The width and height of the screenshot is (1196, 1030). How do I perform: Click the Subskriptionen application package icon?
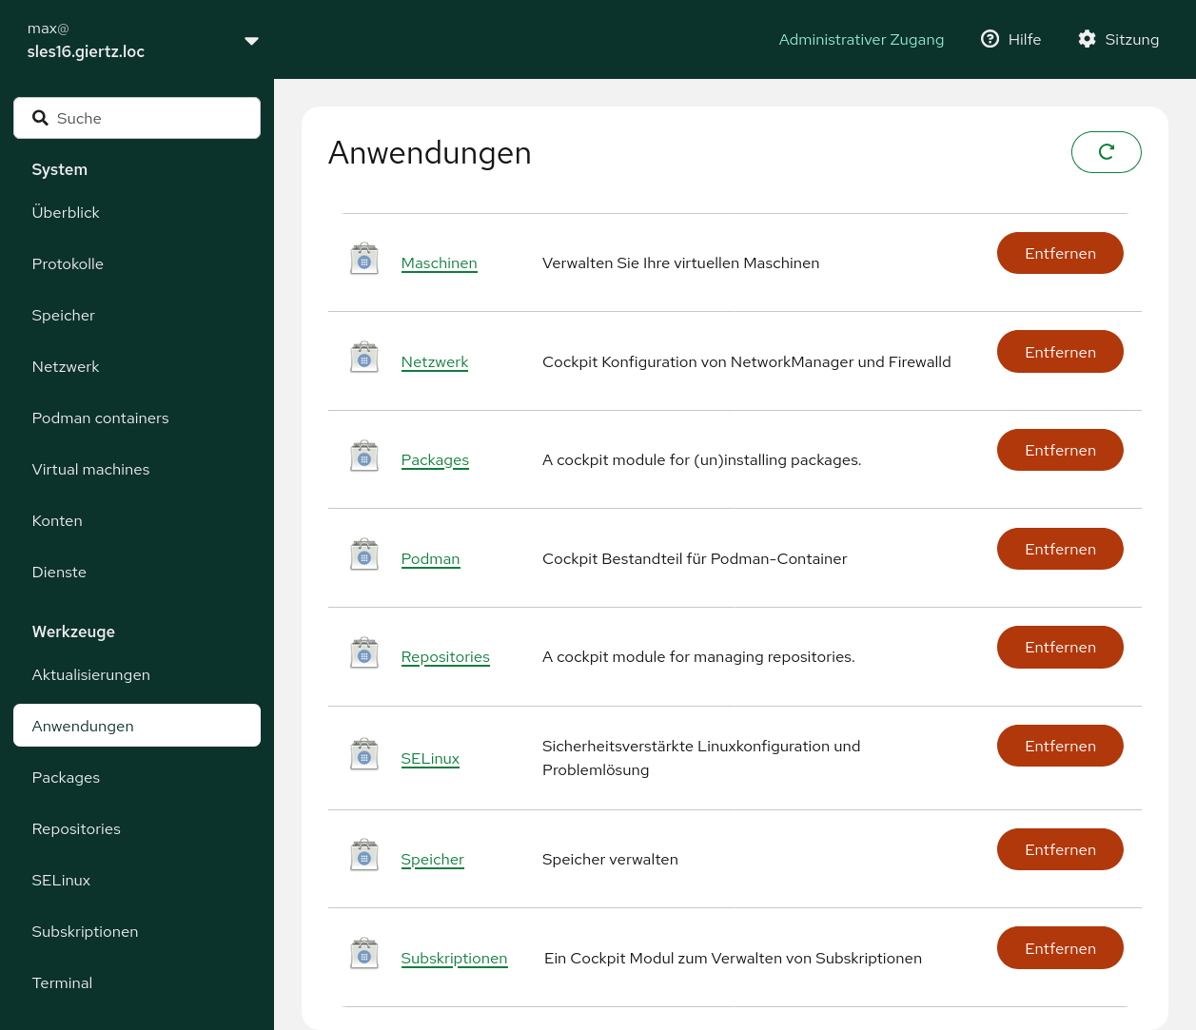coord(364,954)
